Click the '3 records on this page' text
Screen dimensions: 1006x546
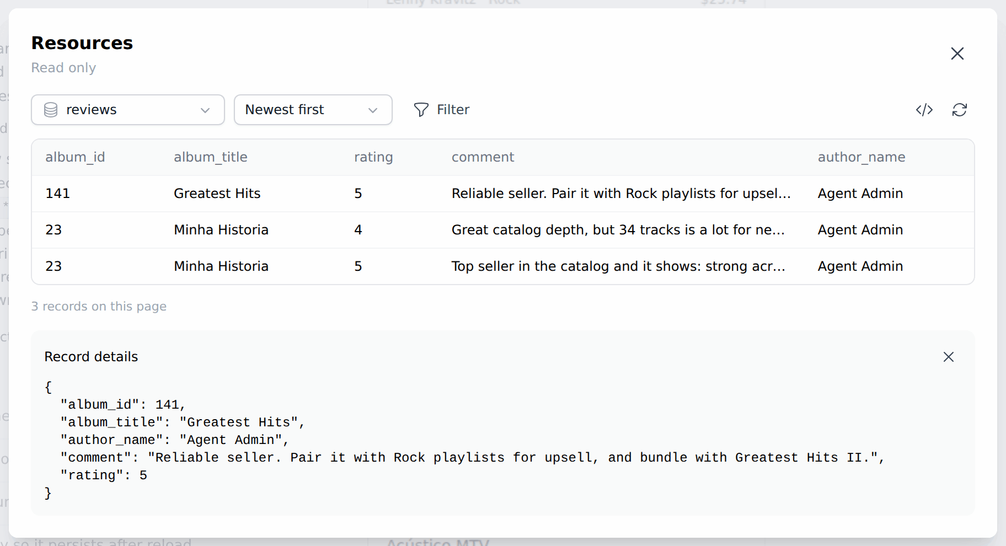pyautogui.click(x=99, y=306)
